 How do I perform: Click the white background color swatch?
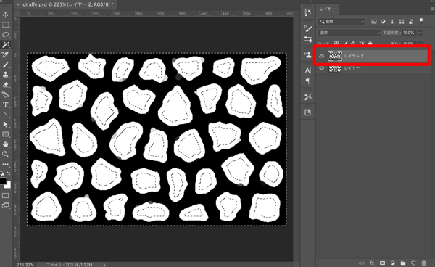8,186
